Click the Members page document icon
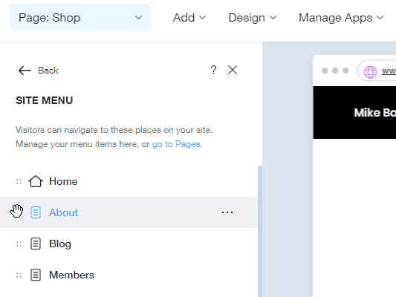This screenshot has width=396, height=297. pyautogui.click(x=36, y=275)
